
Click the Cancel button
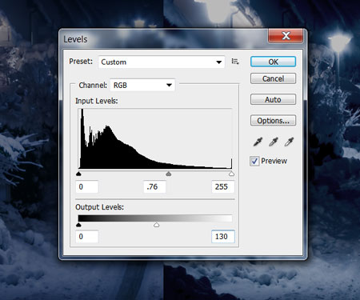coord(273,78)
